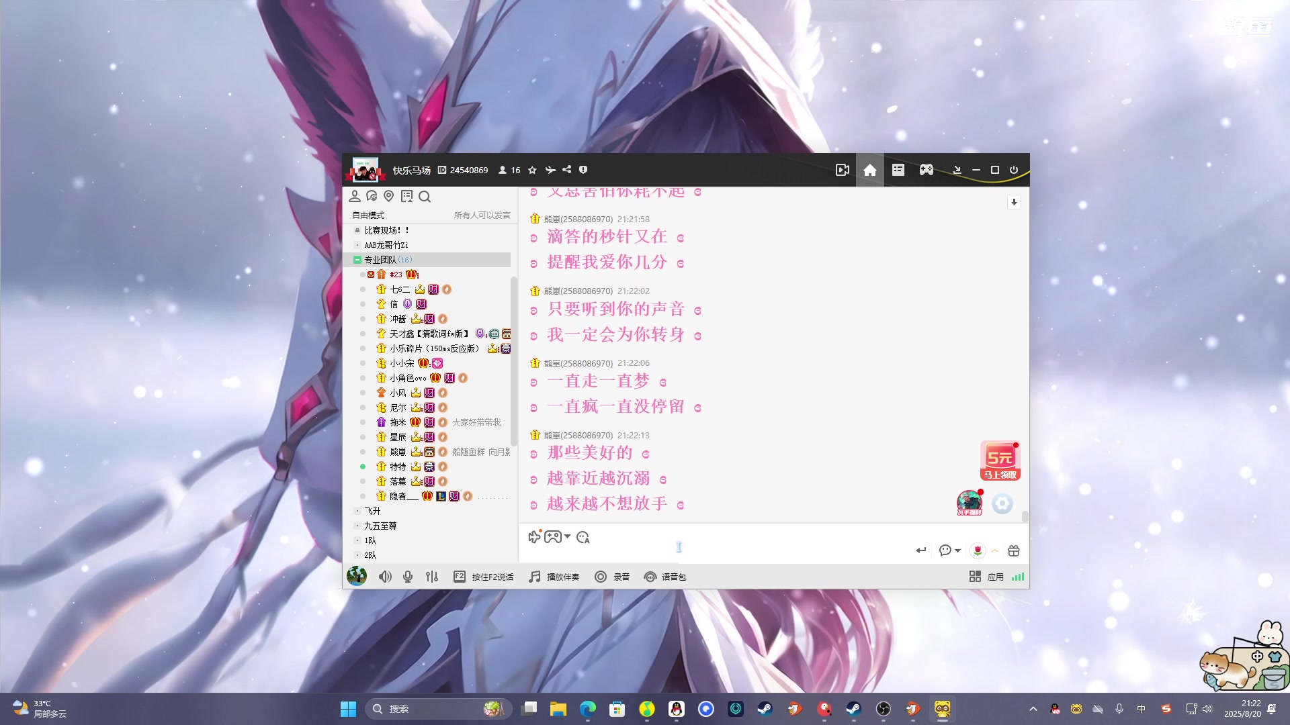Search members with magnifier icon
This screenshot has width=1290, height=725.
pos(425,197)
